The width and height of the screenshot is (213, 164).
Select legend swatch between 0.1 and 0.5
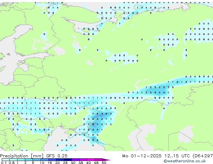pos(6,160)
